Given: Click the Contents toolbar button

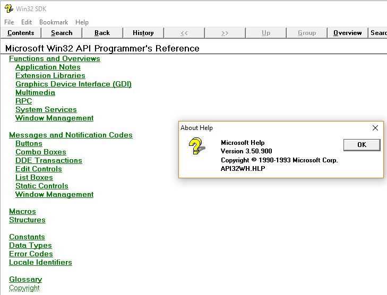Looking at the screenshot, I should (21, 33).
